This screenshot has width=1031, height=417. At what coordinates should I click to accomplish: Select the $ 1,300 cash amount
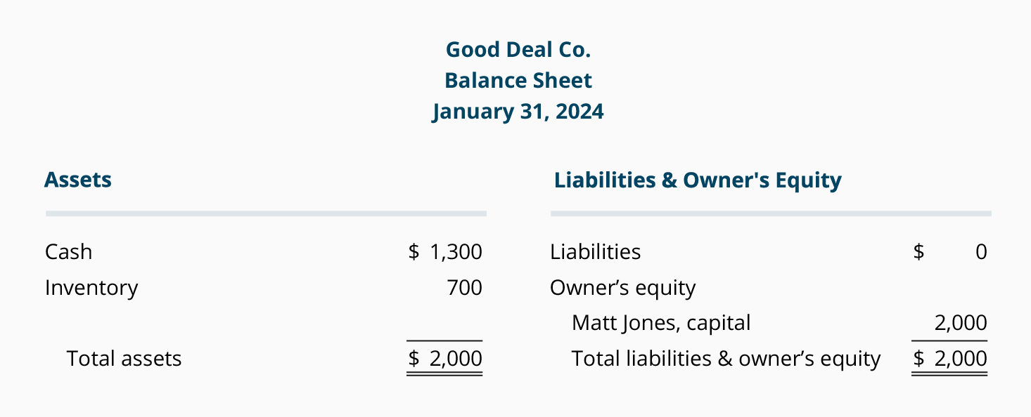[x=445, y=252]
